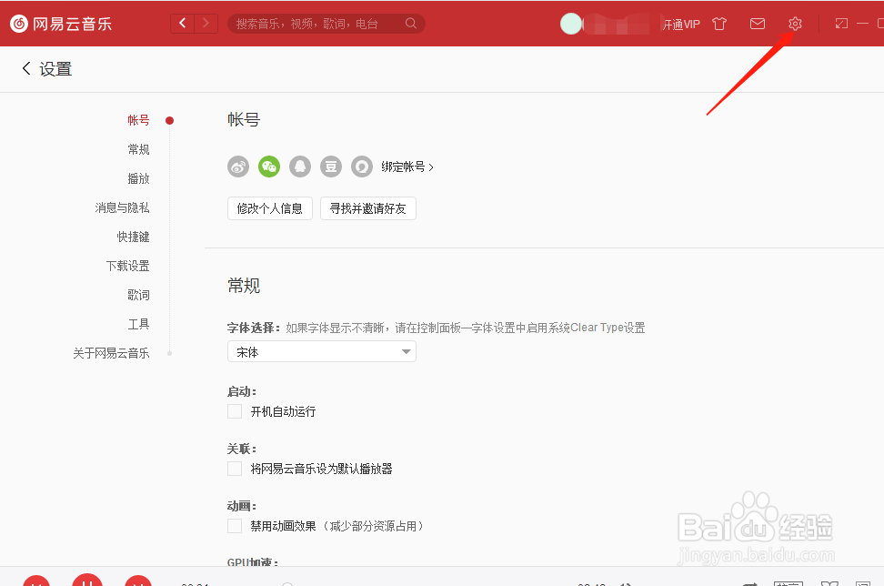Go back with the header back arrow
Image resolution: width=884 pixels, height=586 pixels.
pyautogui.click(x=182, y=23)
